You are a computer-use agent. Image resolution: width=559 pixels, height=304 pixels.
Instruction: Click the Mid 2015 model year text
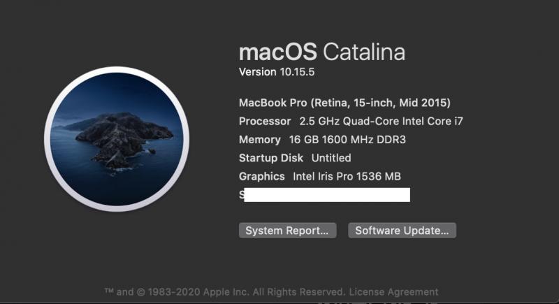[x=425, y=103]
